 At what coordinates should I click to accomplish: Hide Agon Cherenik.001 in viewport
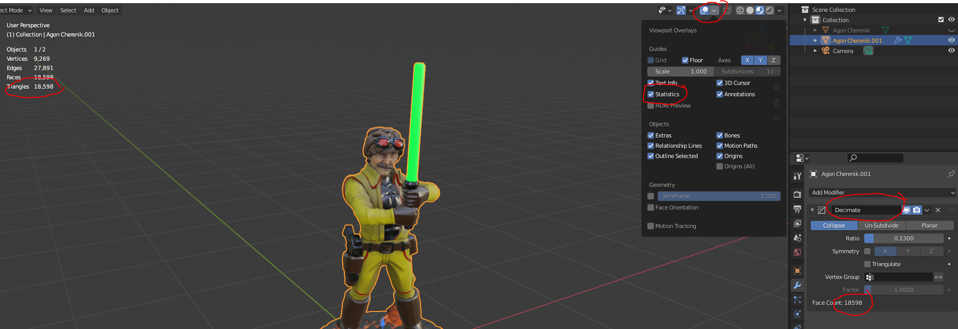coord(951,40)
